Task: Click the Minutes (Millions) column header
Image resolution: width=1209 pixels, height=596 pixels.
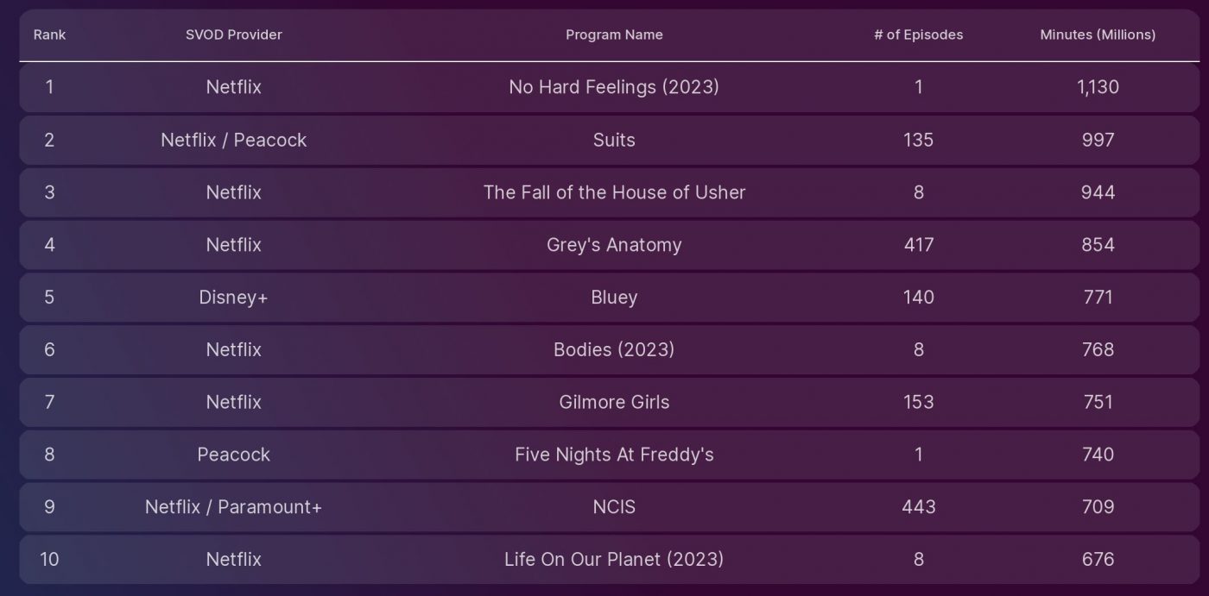Action: pos(1098,35)
